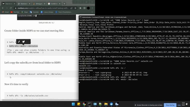The image size is (190, 107).
Task: Click 'hdfs dfs -copyFromLocal sales5k.csv /db/sales/' code line
Action: 36,74
